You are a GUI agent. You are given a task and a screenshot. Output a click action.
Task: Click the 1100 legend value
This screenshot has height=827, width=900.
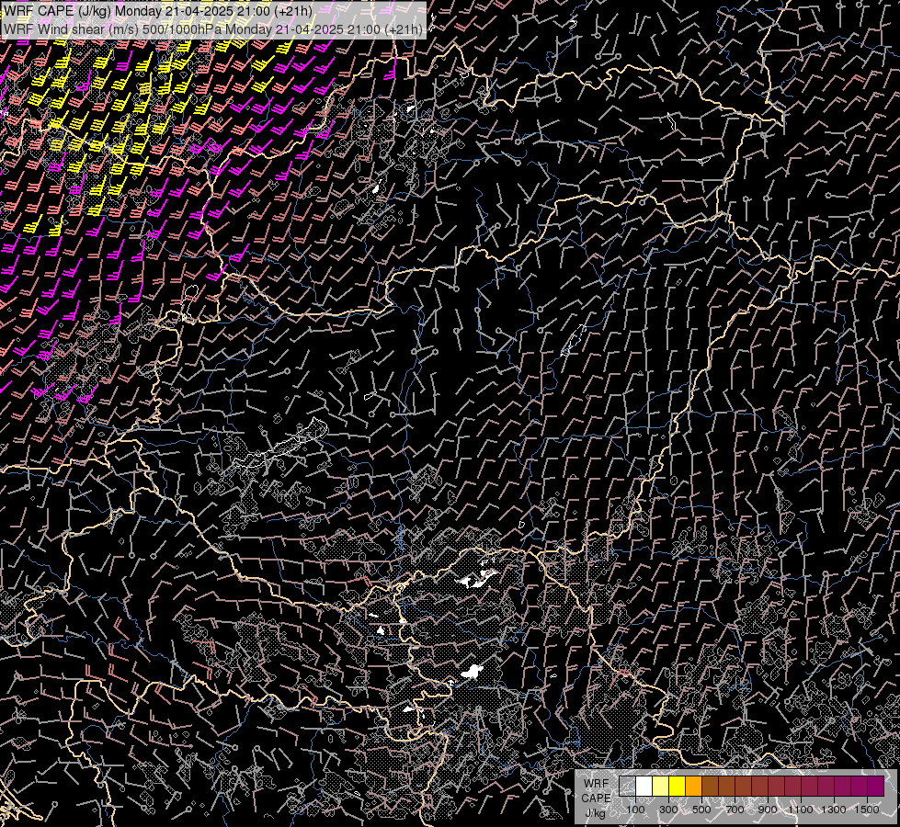(801, 810)
